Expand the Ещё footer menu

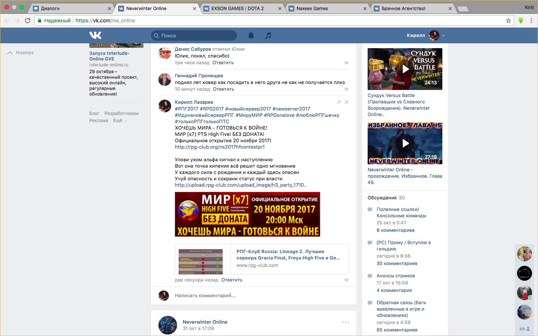pos(120,121)
